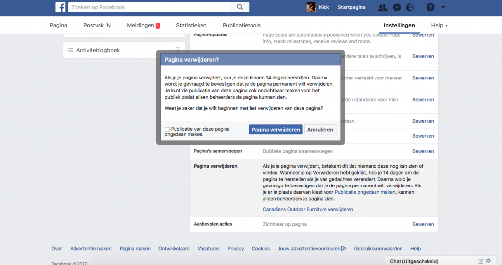Open Nick's profile picture thumbnail

311,7
